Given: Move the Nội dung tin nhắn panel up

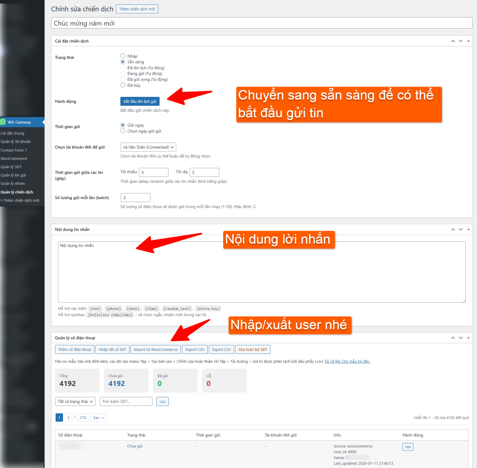Looking at the screenshot, I should (x=453, y=229).
